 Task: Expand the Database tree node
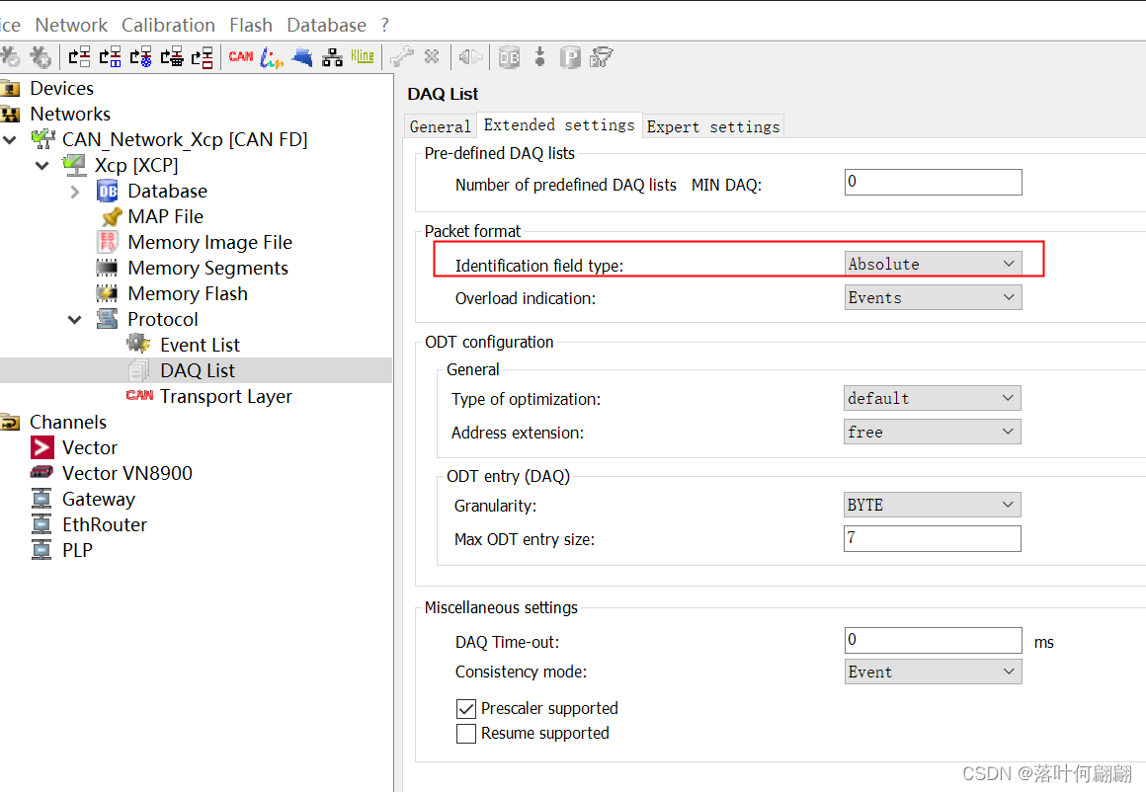coord(74,192)
